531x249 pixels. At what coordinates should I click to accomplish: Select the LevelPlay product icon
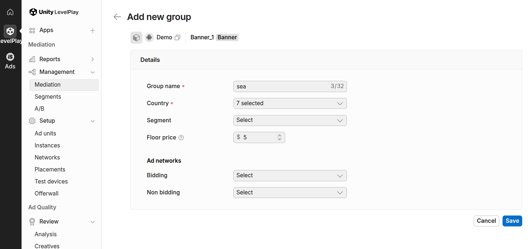pyautogui.click(x=10, y=31)
